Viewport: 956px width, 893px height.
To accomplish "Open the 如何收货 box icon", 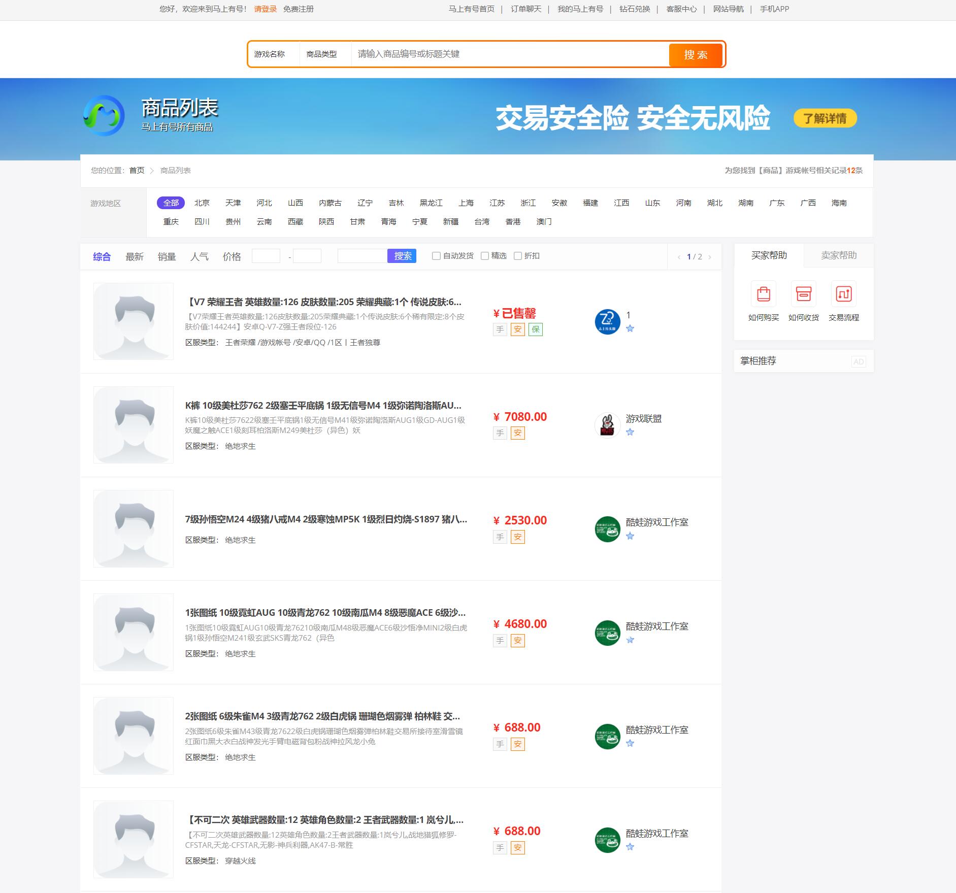I will point(803,294).
